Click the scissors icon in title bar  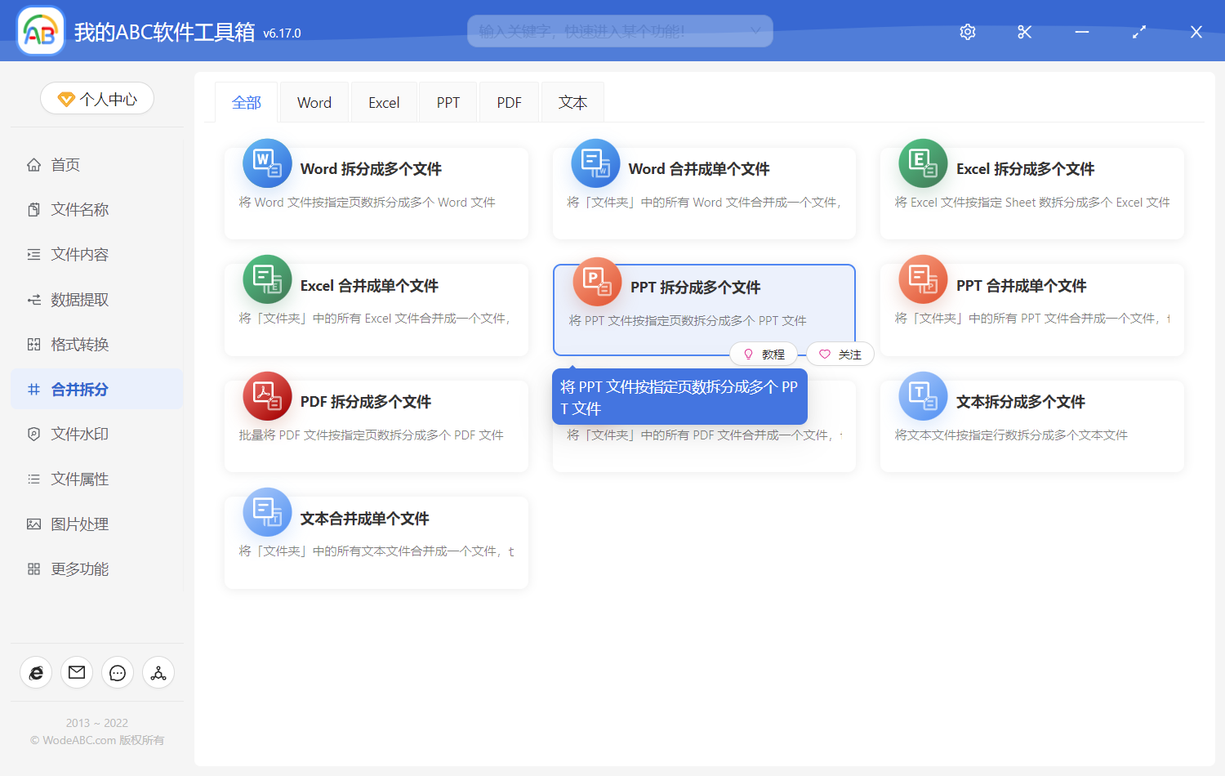pos(1024,32)
